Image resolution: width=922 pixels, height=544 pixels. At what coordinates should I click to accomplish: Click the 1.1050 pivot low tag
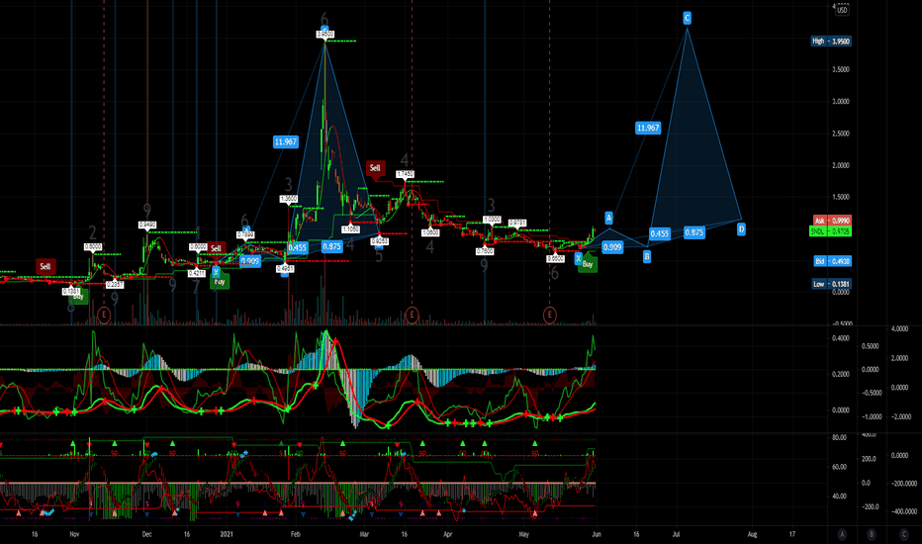point(350,229)
